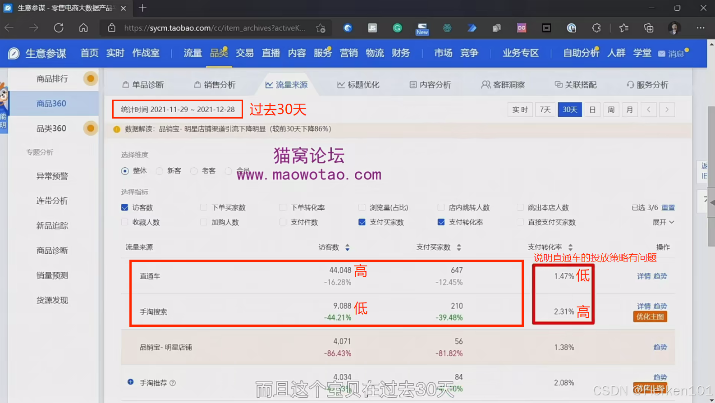
Task: Click the orange badge beside 商品排行
Action: point(91,78)
